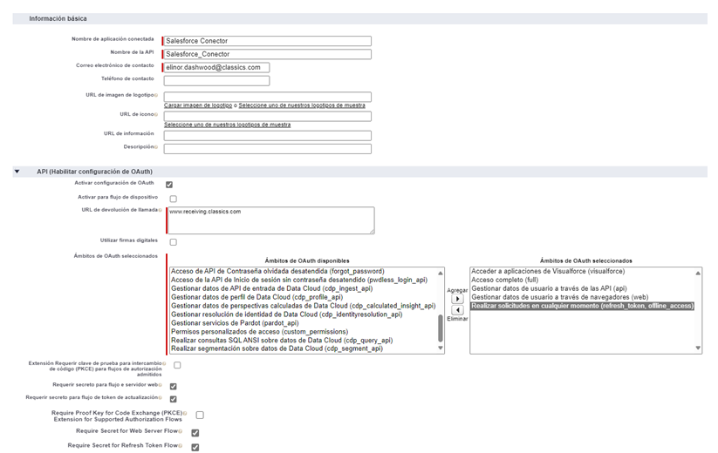Click the available OAuth scopes scrollbar thumb
This screenshot has height=453, width=718.
coord(440,328)
